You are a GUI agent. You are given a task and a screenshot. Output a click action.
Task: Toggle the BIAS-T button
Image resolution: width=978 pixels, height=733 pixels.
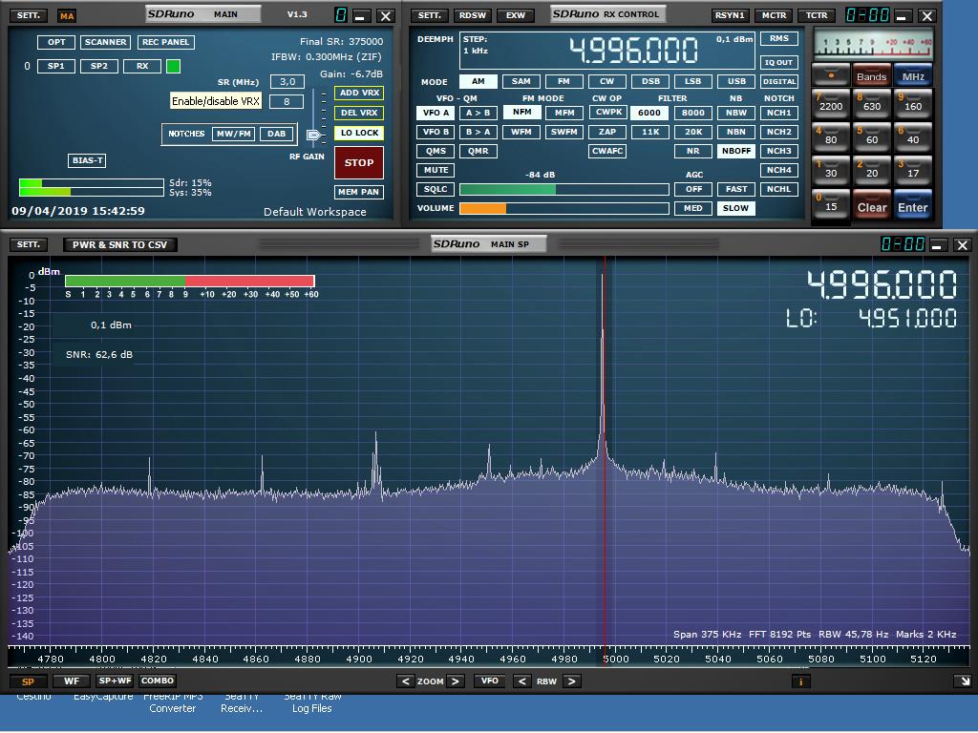coord(87,160)
